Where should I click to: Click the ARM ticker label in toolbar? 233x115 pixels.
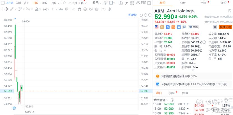point(10,3)
